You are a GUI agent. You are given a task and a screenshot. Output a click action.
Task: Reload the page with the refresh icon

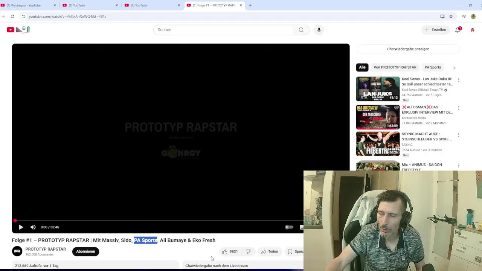(x=12, y=16)
